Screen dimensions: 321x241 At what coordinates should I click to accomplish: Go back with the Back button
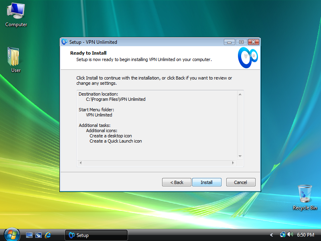[x=177, y=182]
